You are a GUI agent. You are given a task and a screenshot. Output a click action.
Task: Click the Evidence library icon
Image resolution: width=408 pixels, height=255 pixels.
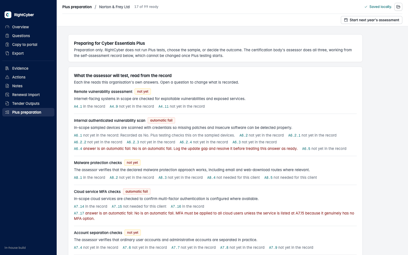tap(7, 68)
